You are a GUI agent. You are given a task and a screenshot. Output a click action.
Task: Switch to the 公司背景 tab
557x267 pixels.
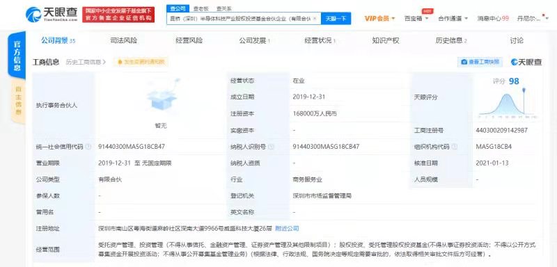58,41
